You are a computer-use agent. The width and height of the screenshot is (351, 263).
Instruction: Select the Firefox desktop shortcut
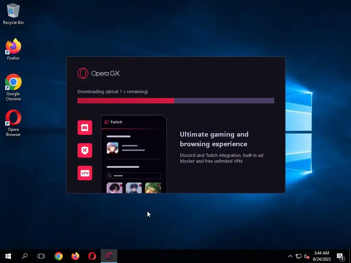point(13,49)
